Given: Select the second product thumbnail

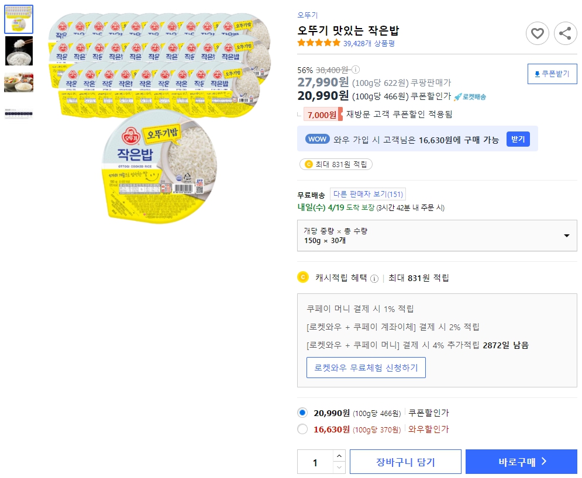Looking at the screenshot, I should 19,51.
